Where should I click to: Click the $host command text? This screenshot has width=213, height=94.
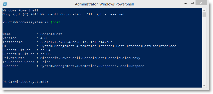55,22
